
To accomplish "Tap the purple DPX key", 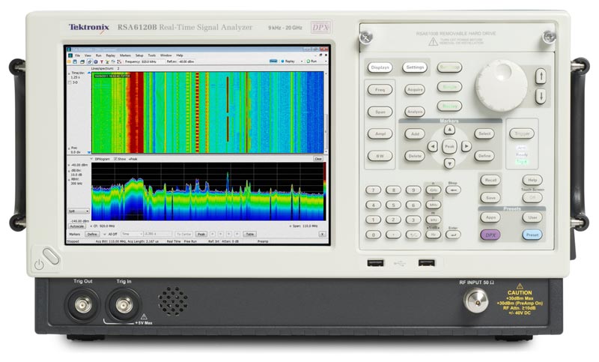I will point(490,235).
